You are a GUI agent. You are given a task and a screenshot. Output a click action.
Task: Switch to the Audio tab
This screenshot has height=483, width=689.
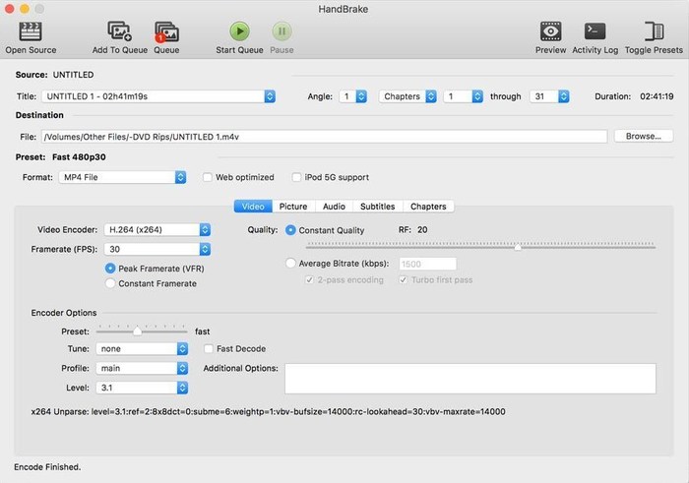click(x=334, y=207)
